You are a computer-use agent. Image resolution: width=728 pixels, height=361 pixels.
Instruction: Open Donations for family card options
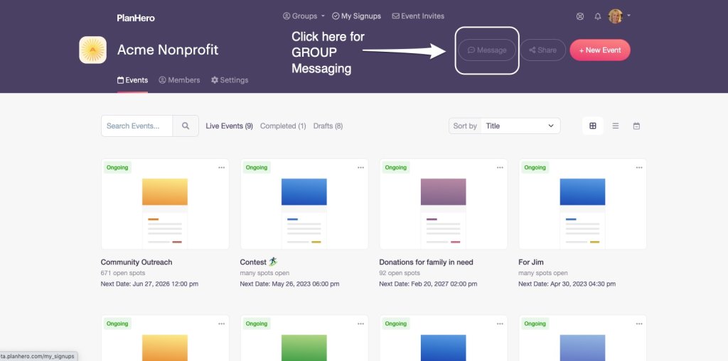pos(500,167)
